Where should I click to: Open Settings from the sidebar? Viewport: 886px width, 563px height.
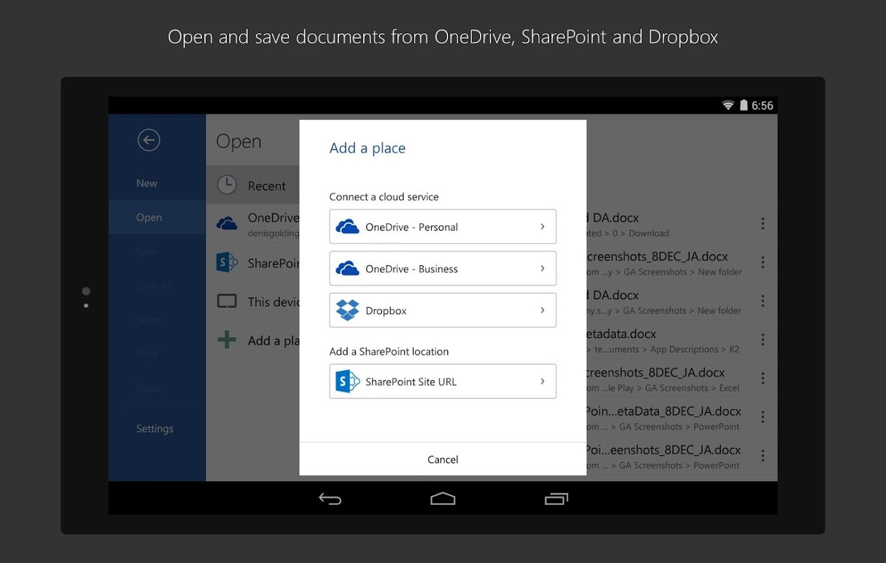pyautogui.click(x=154, y=428)
